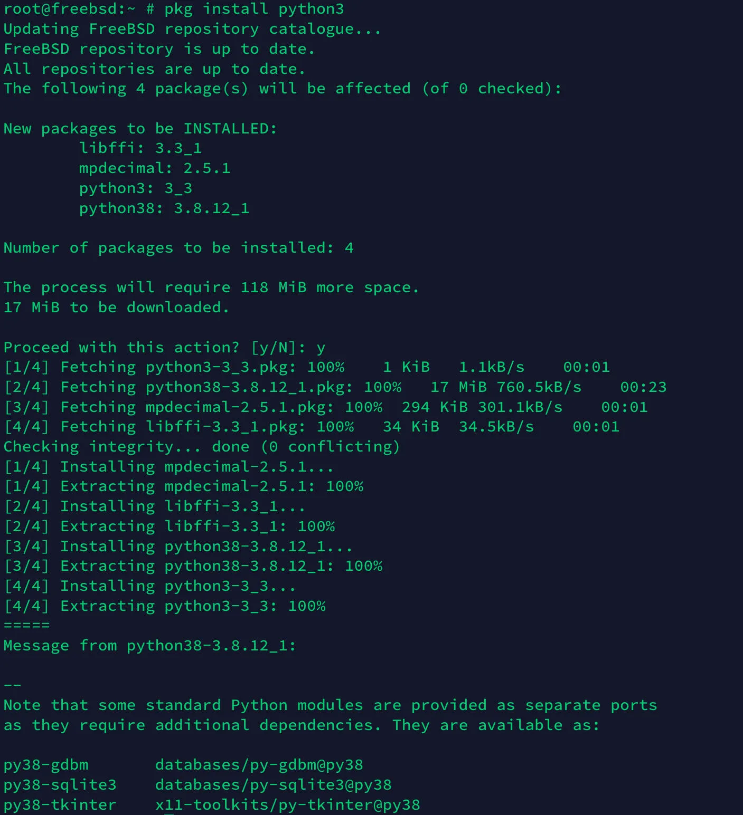Click the root@freebsd prompt

(x=69, y=9)
